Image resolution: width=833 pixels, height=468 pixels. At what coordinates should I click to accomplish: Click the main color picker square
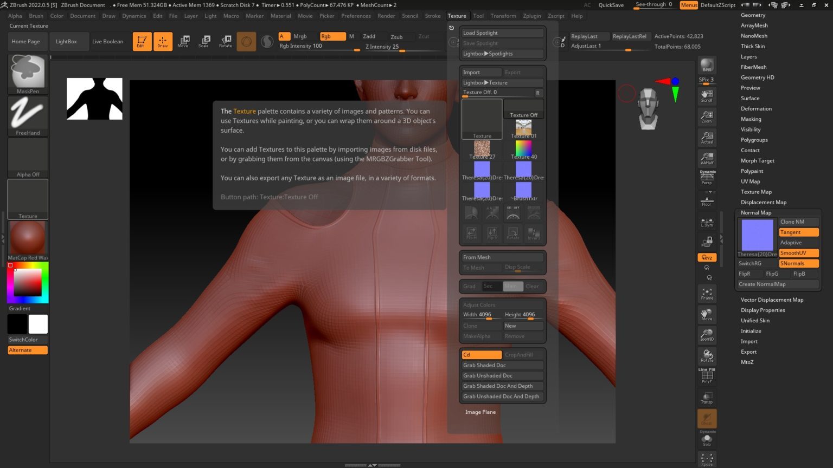[28, 282]
